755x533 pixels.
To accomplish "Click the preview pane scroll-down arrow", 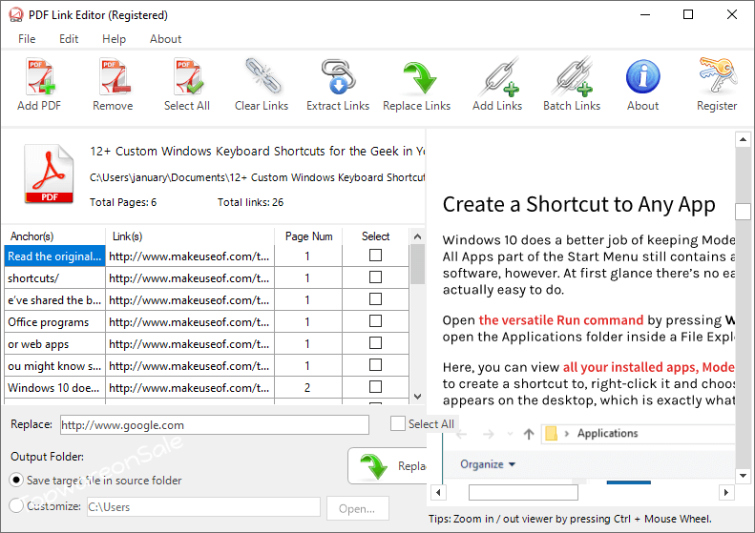I will (743, 476).
